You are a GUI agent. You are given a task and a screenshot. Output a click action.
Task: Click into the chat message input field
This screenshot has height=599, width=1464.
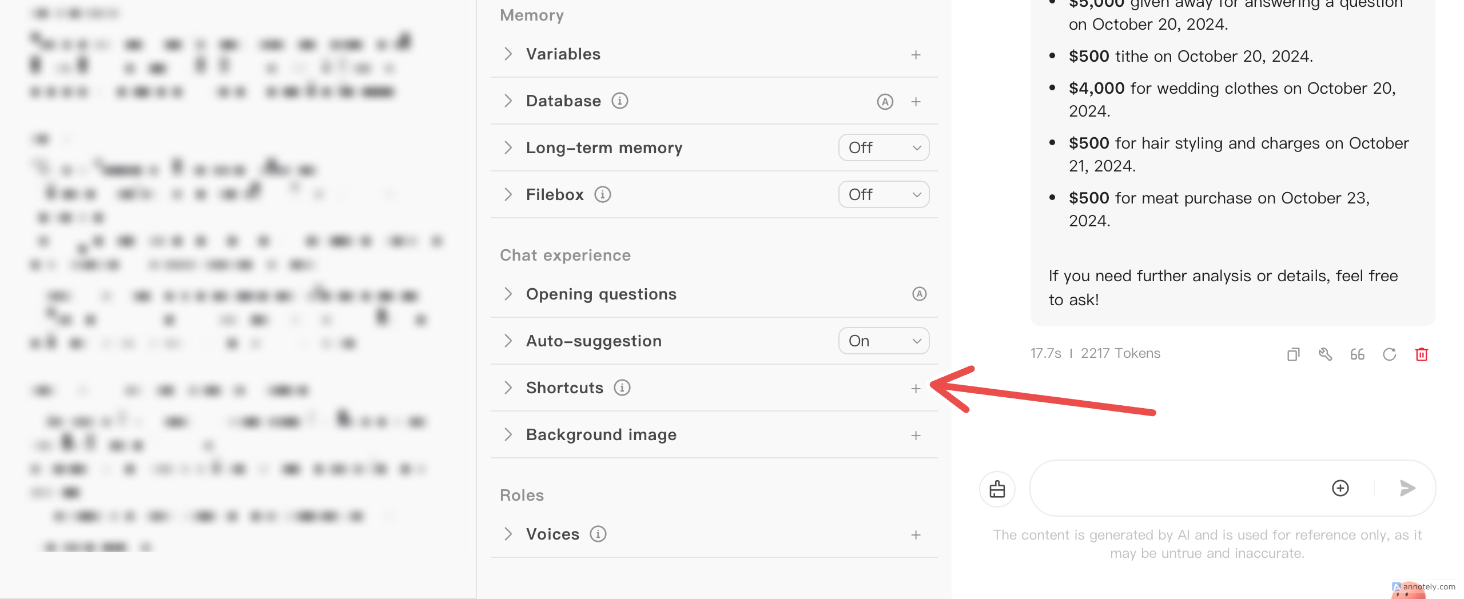[1178, 488]
